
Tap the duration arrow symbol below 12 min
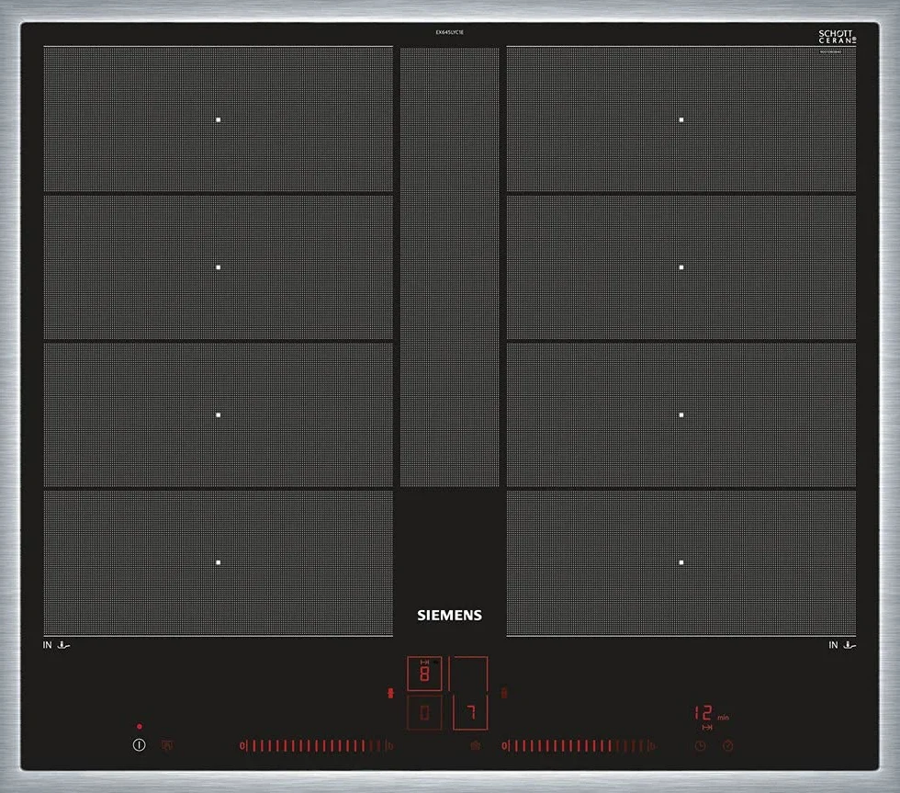(x=707, y=728)
